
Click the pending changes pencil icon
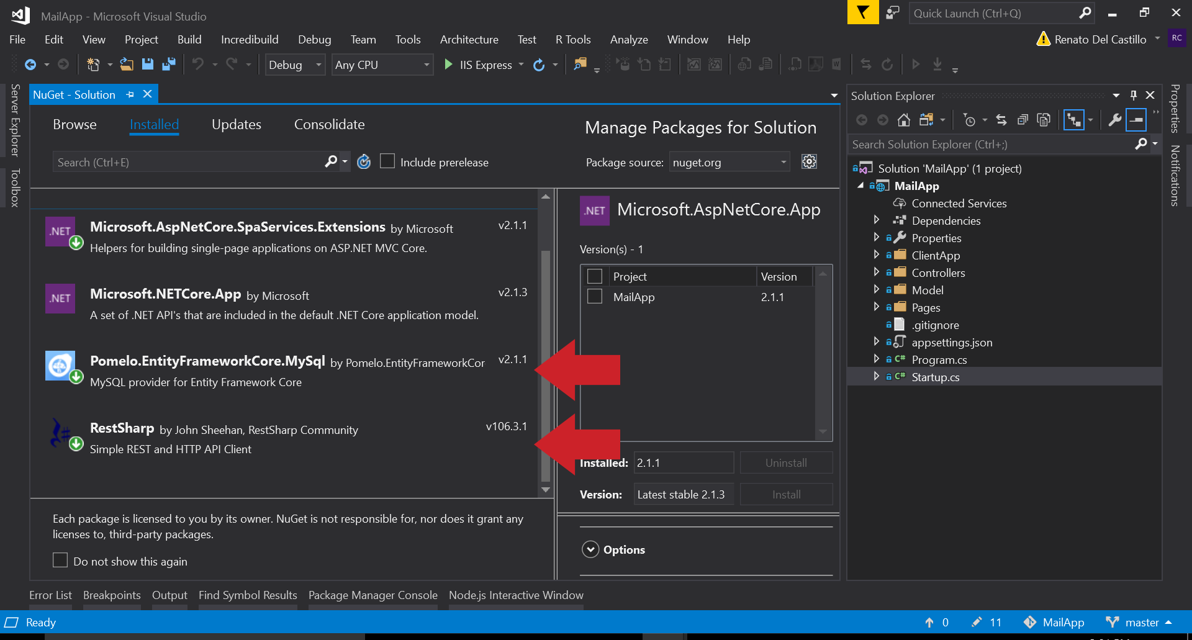pos(977,622)
